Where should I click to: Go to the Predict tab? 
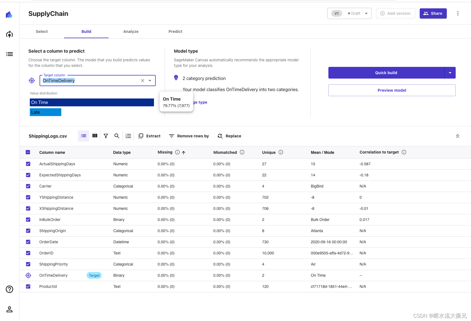(175, 31)
